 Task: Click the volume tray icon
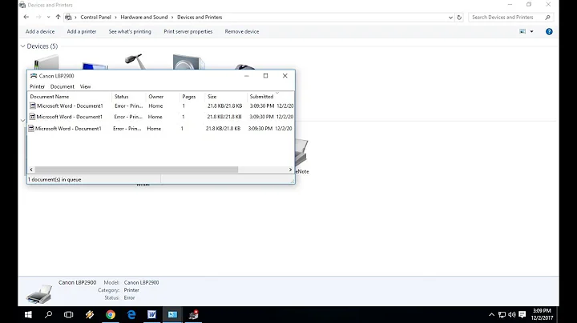[x=512, y=314]
